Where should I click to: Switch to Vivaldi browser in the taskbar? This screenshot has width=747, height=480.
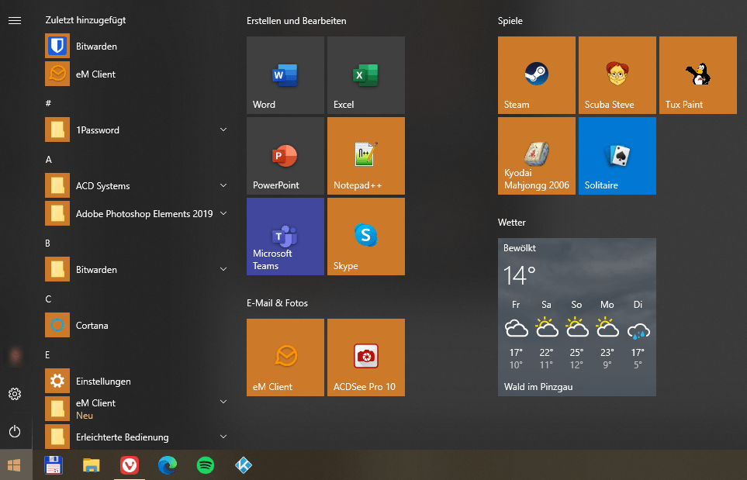click(130, 464)
